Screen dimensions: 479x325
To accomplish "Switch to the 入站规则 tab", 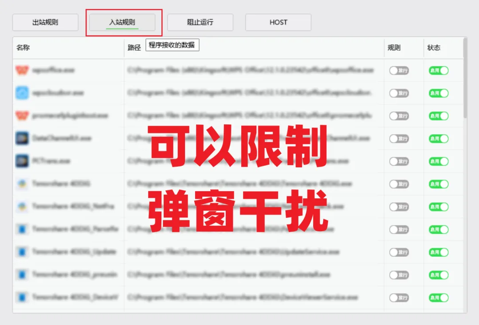I will point(123,22).
